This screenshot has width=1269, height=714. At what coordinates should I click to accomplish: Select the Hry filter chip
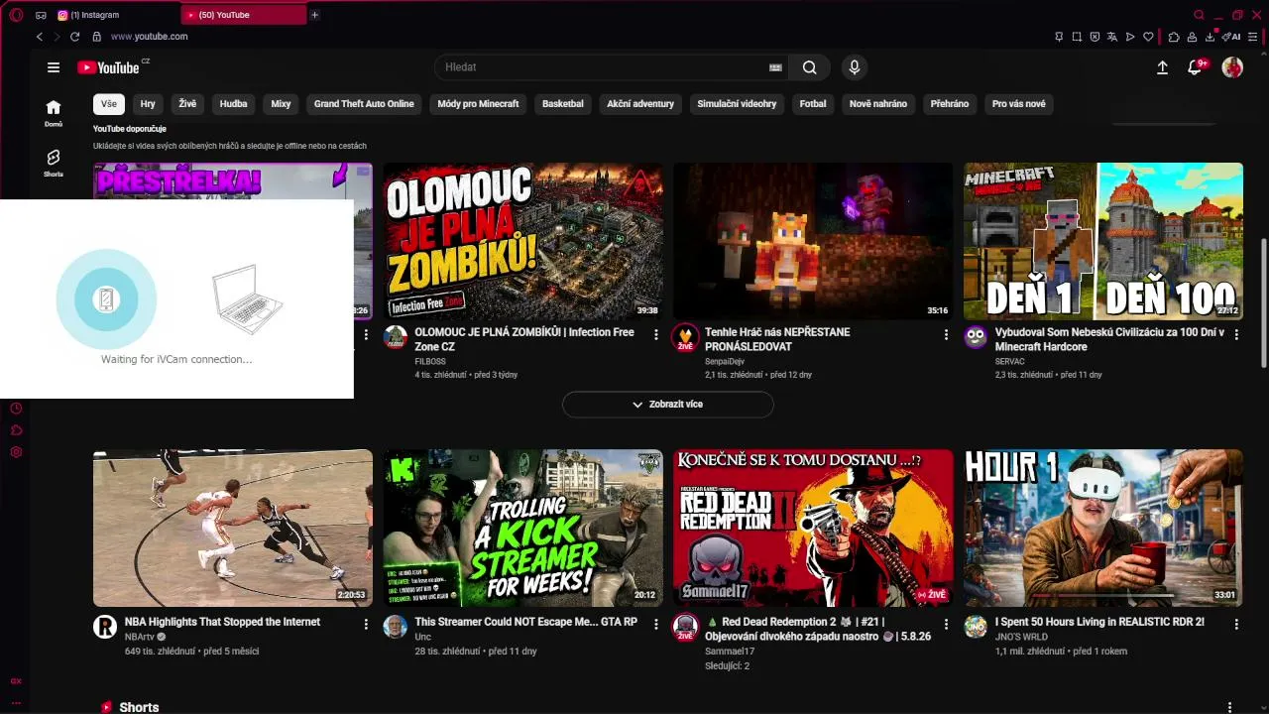click(x=148, y=104)
